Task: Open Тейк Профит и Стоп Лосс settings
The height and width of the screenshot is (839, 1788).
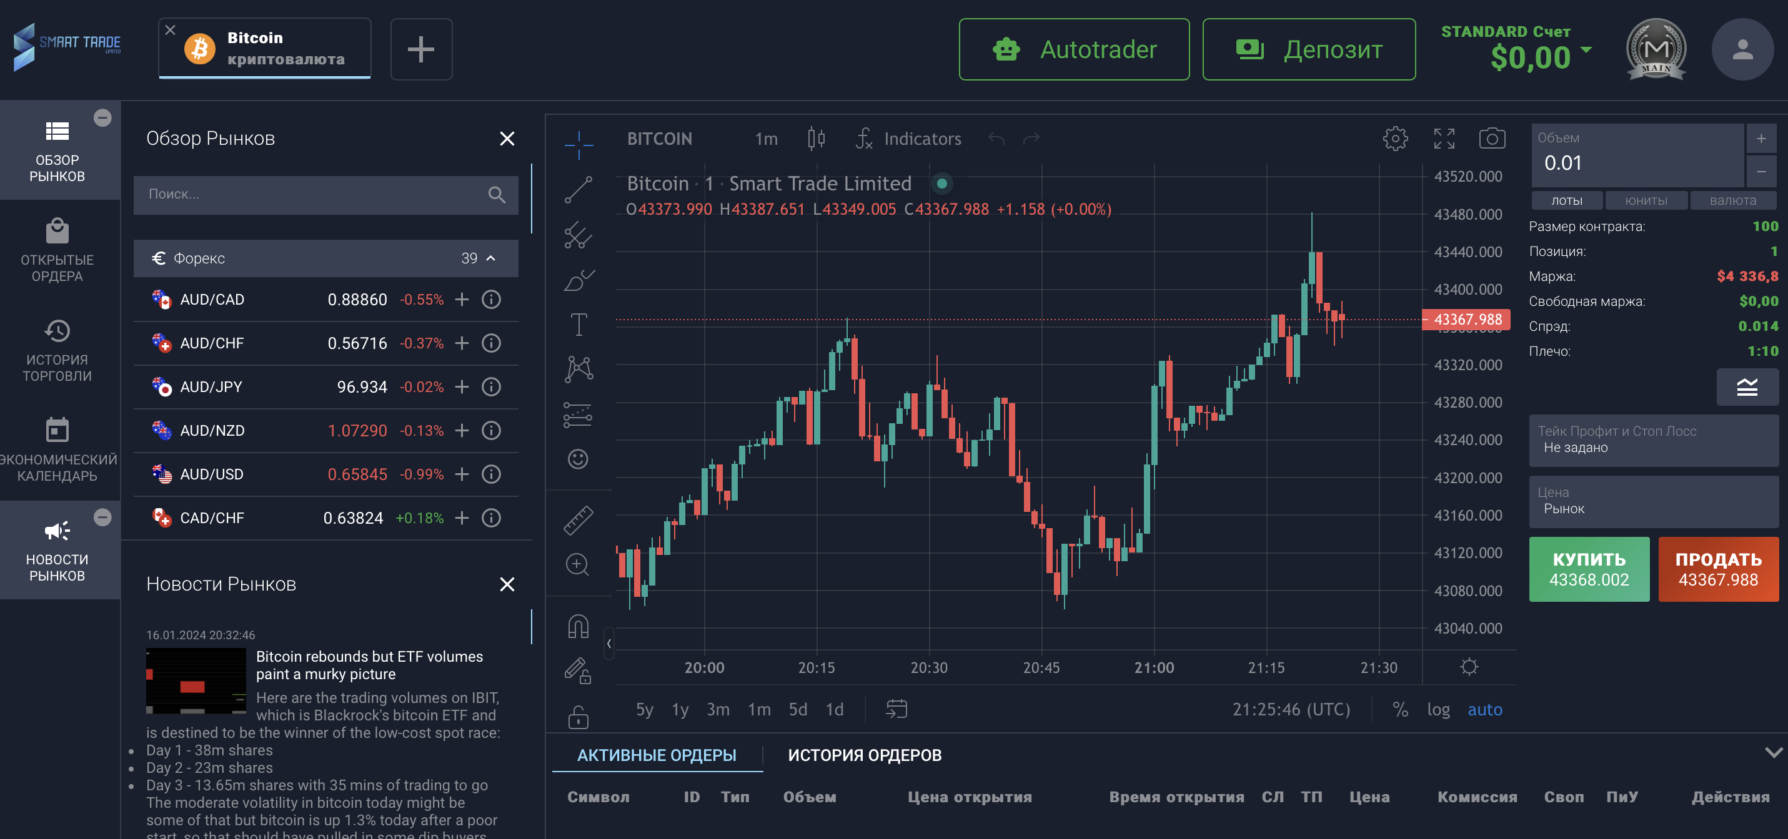Action: [1653, 440]
